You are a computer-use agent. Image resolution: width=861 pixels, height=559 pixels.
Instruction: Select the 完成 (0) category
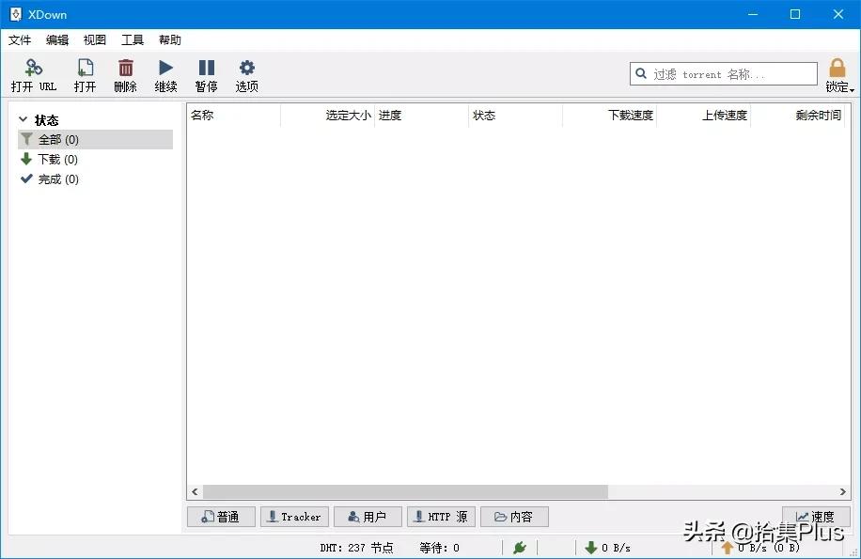[56, 179]
